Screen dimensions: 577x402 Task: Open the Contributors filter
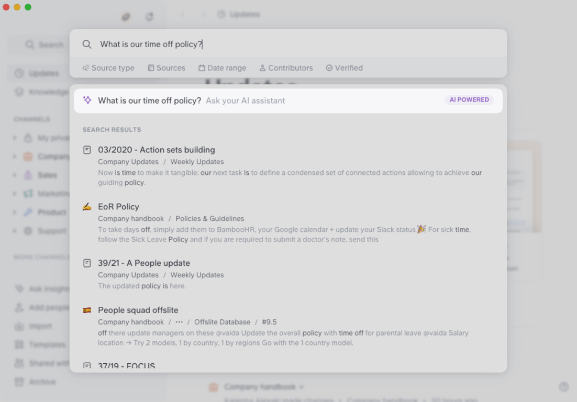tap(286, 68)
